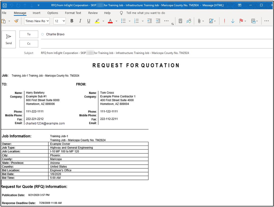Viewport: 274px width, 207px height.
Task: Undo the last action in title bar
Action: pyautogui.click(x=11, y=5)
